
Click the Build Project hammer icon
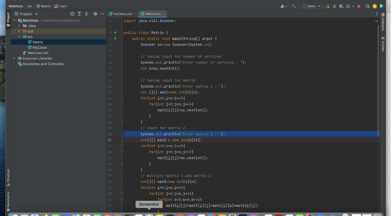tap(294, 6)
